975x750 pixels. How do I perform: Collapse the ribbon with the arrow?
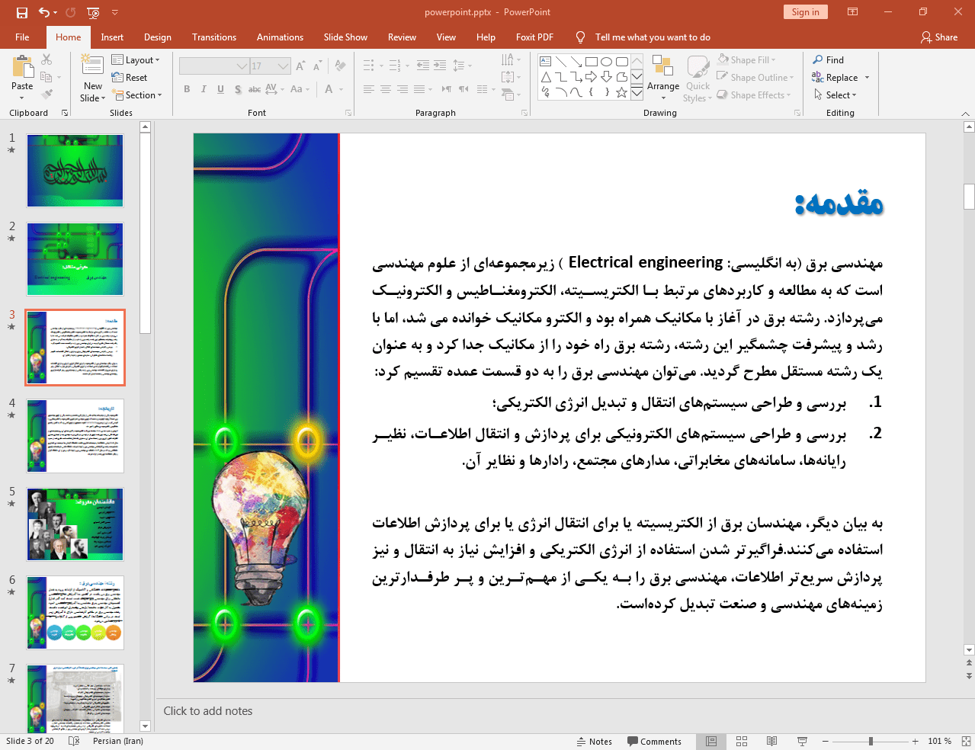point(966,114)
